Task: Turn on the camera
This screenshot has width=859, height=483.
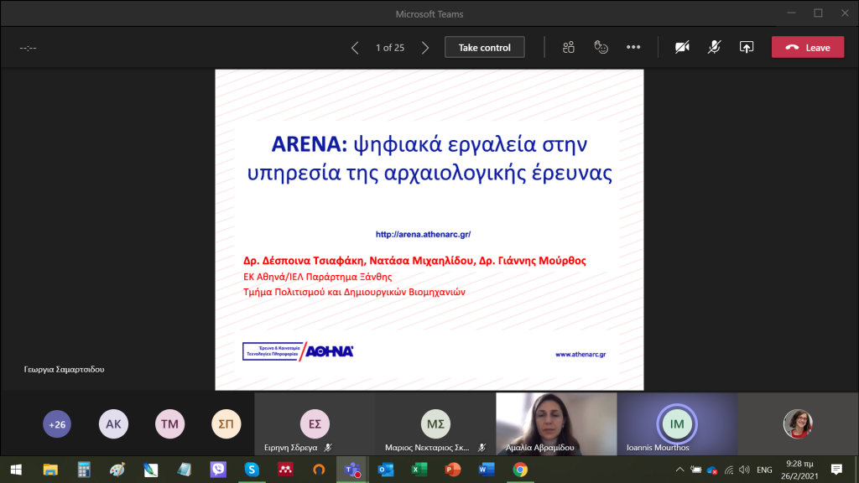Action: pyautogui.click(x=682, y=48)
